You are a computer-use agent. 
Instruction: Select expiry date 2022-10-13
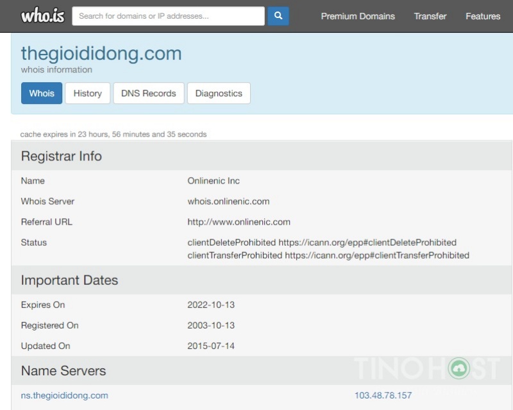(x=211, y=305)
